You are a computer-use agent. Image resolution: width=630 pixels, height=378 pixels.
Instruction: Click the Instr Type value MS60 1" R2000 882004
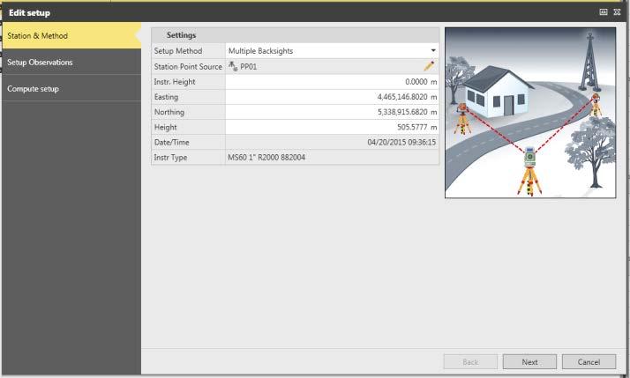click(266, 158)
